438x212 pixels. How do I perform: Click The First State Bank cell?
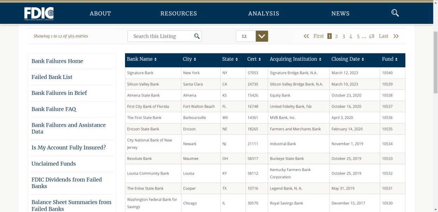click(153, 118)
